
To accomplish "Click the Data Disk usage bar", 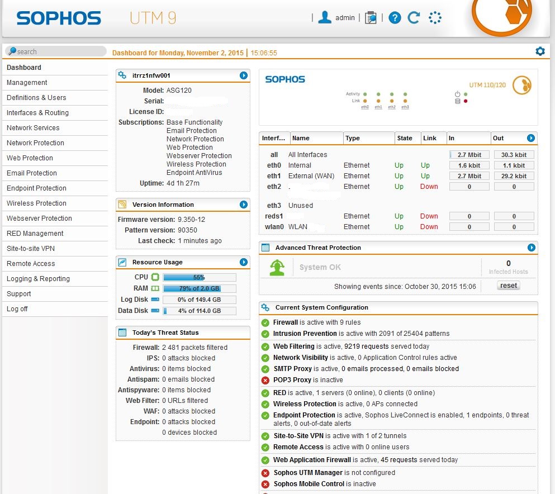I will coord(200,311).
